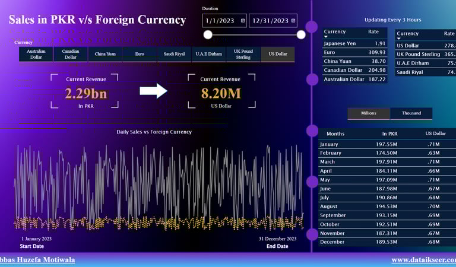Select the China Yuan rate row
Image resolution: width=456 pixels, height=267 pixels.
pos(355,61)
